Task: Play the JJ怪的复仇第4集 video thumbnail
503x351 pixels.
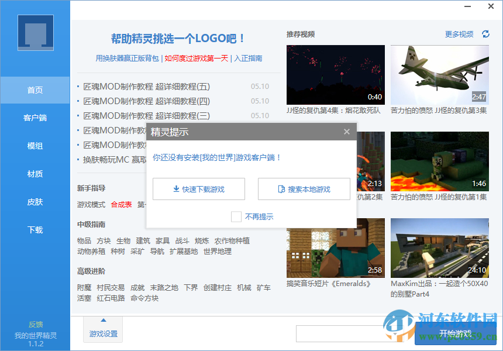Action: click(335, 74)
